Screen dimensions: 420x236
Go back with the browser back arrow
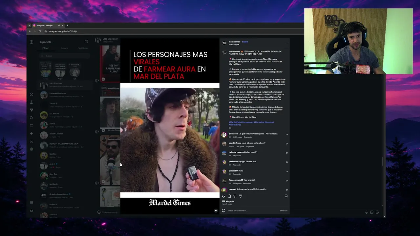tap(30, 31)
